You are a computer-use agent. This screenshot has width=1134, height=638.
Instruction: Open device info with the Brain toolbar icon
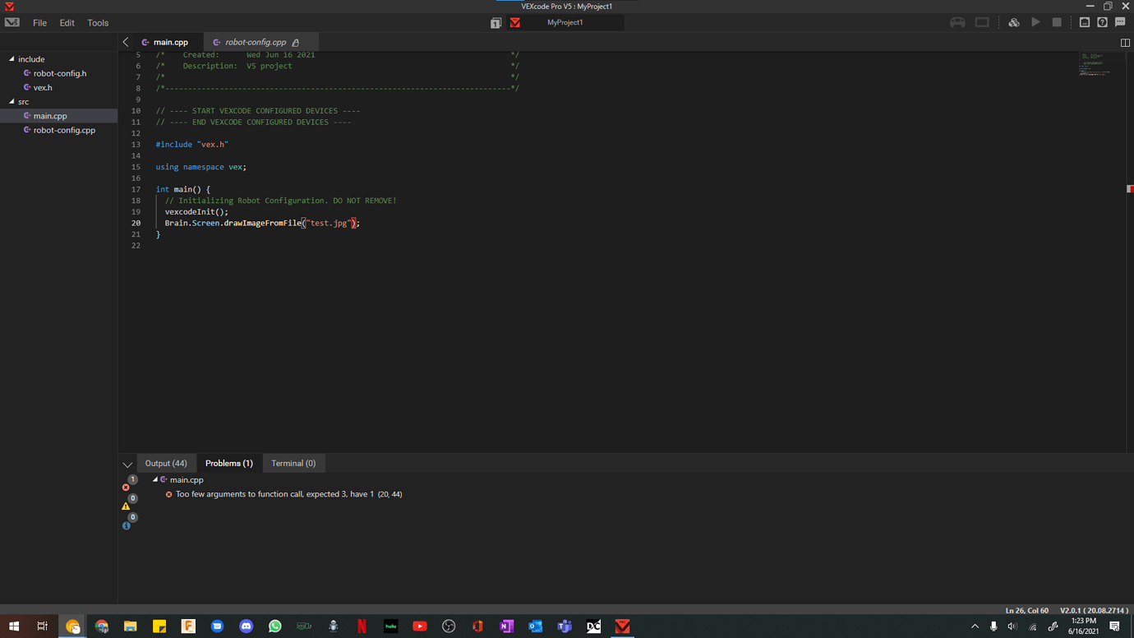click(x=1085, y=22)
